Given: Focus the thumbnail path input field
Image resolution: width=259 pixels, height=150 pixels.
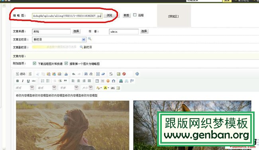Looking at the screenshot, I should 67,16.
